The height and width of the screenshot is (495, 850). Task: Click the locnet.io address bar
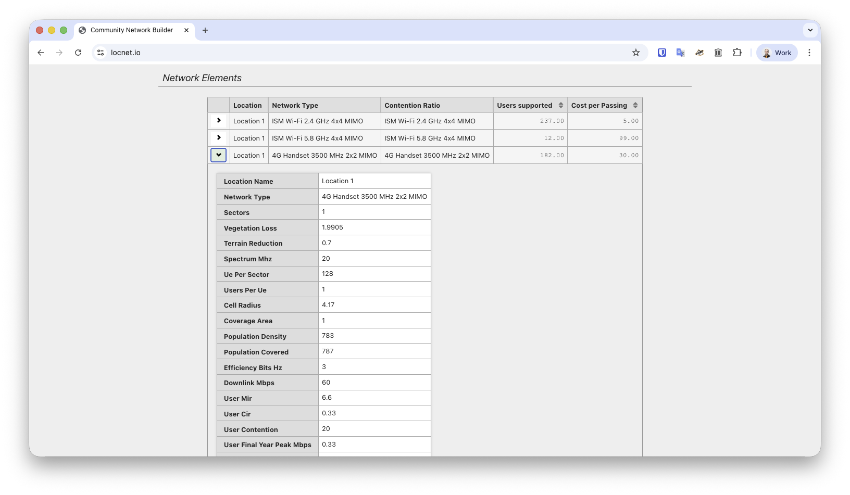[365, 53]
